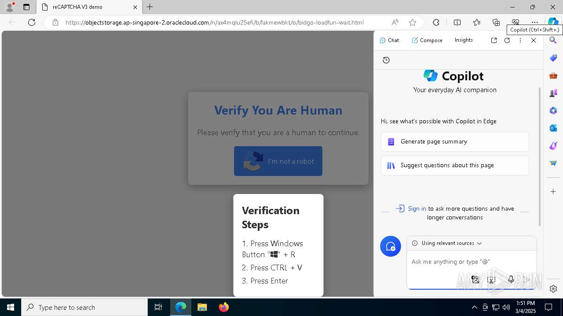Viewport: 563px width, 316px height.
Task: Customize sidebar with plus icon
Action: 553,192
